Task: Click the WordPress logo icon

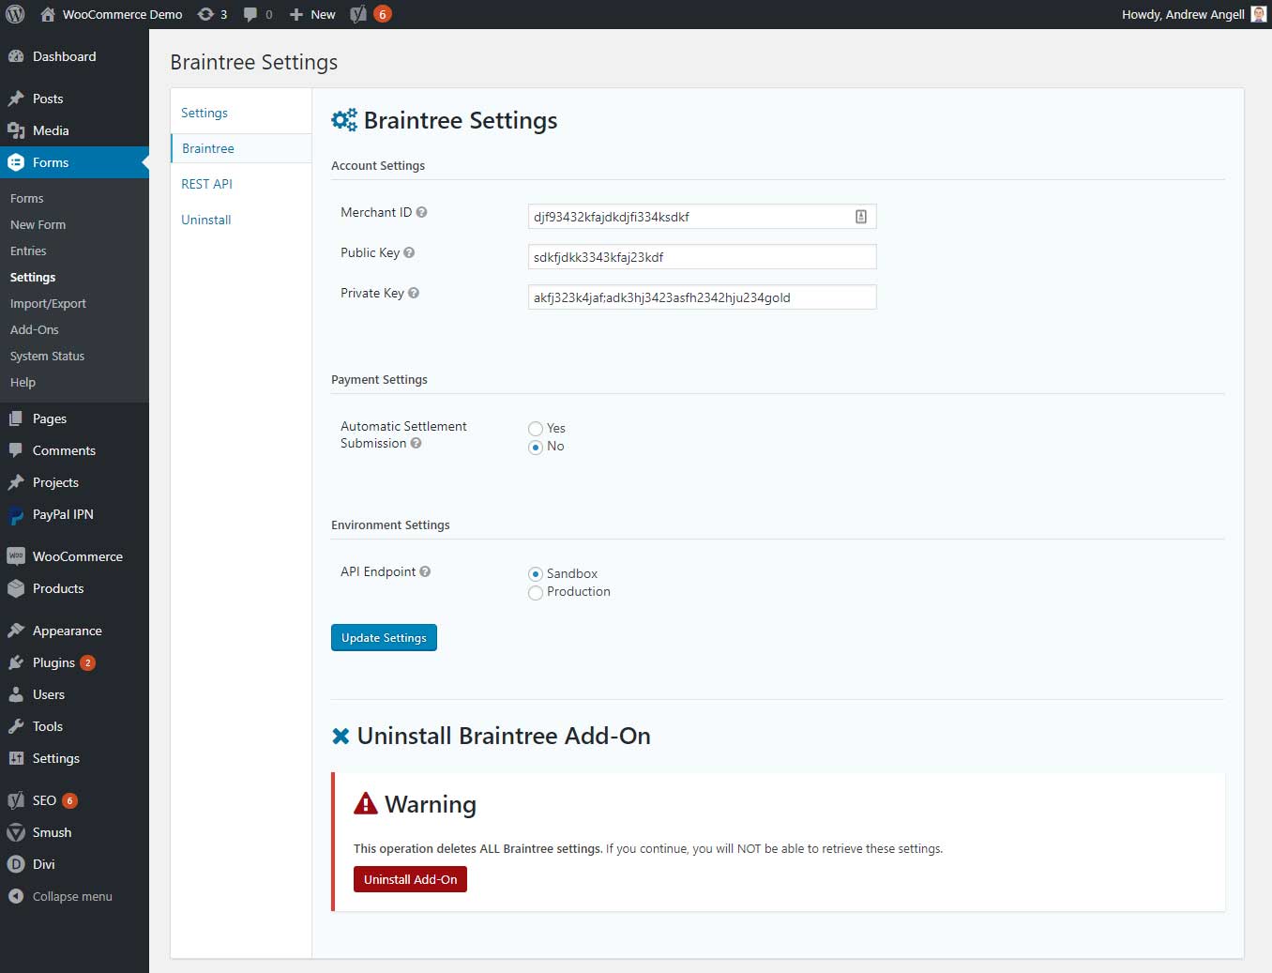Action: [x=15, y=14]
